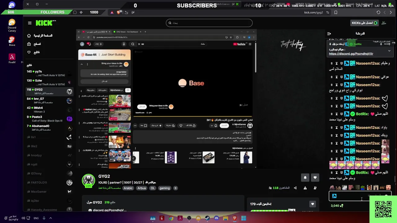Image resolution: width=397 pixels, height=223 pixels.
Task: Click the gaming stream tag
Action: pos(164,188)
